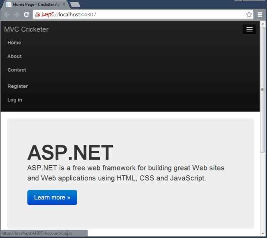Screen dimensions: 267x238
Task: Click the Learn more button
Action: pos(52,197)
